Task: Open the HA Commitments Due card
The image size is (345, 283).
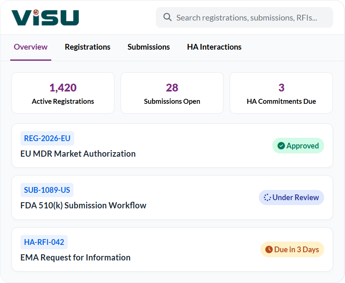Action: point(281,93)
